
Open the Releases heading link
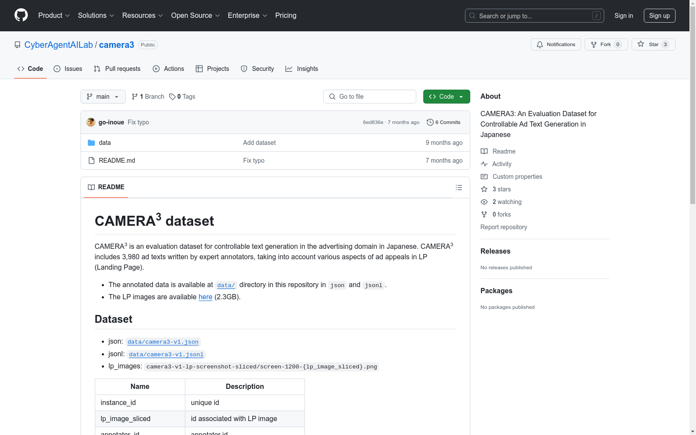[495, 251]
